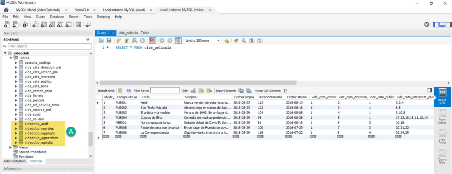Refresh the schemas list in Navigator

pyautogui.click(x=88, y=40)
